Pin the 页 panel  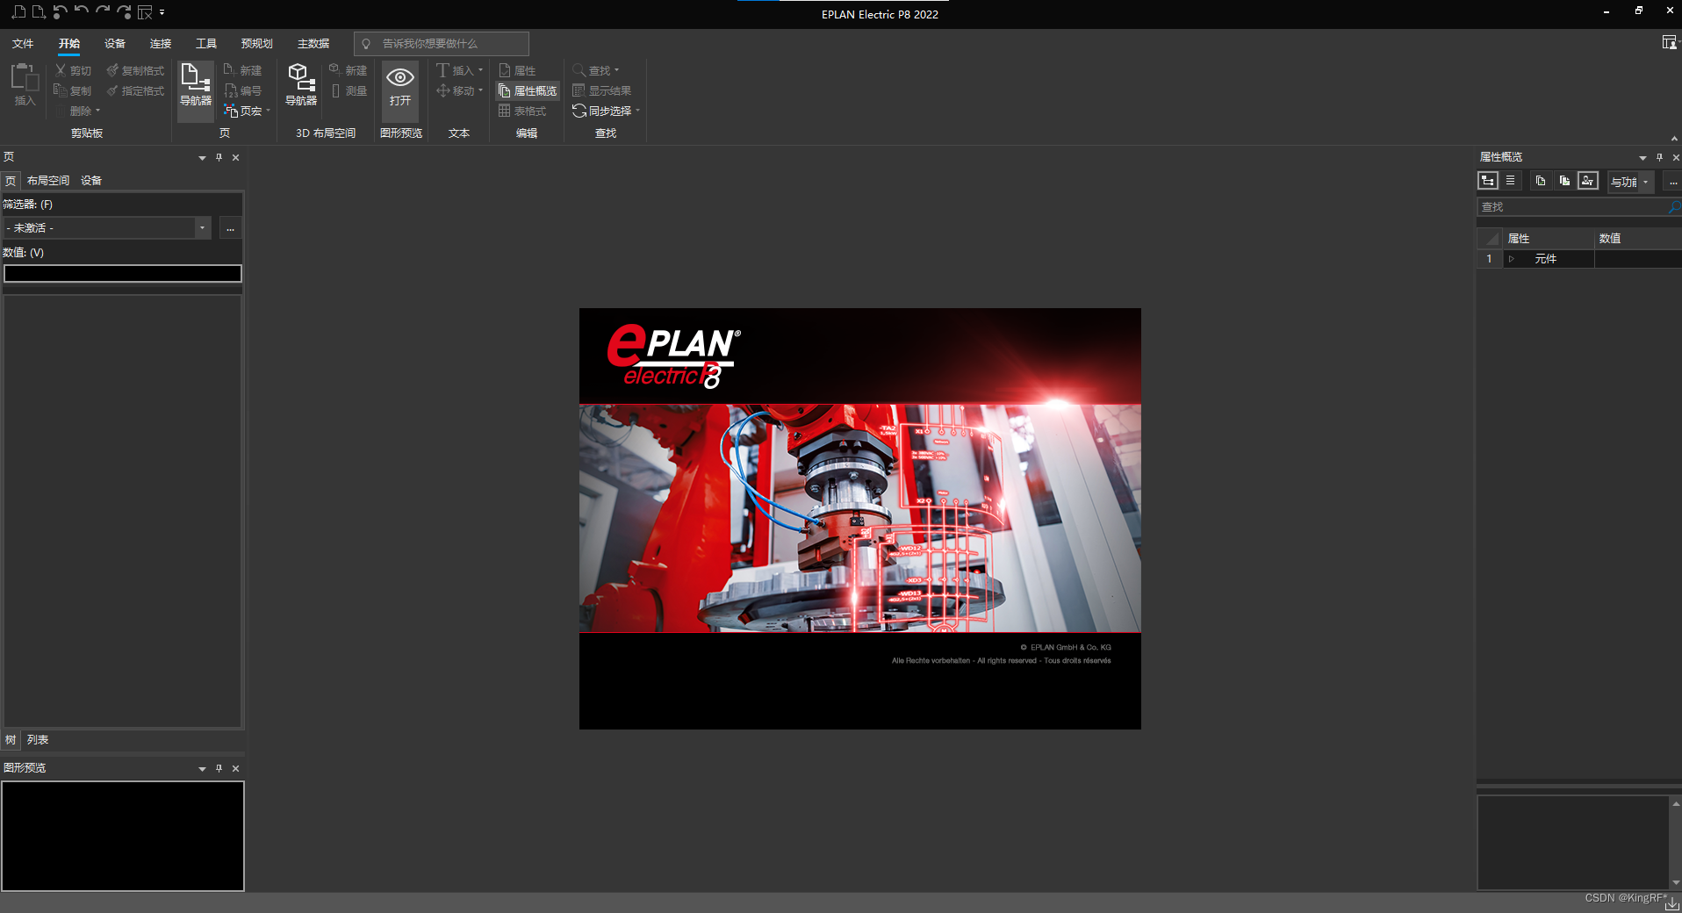tap(219, 158)
